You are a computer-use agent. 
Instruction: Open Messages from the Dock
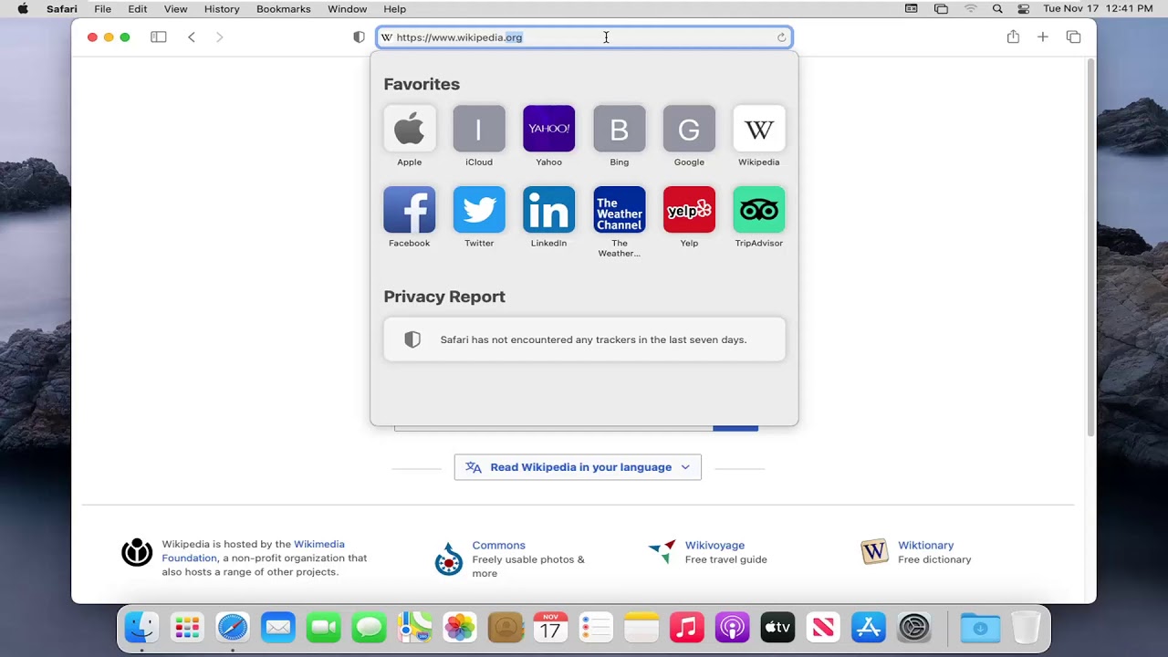click(369, 628)
